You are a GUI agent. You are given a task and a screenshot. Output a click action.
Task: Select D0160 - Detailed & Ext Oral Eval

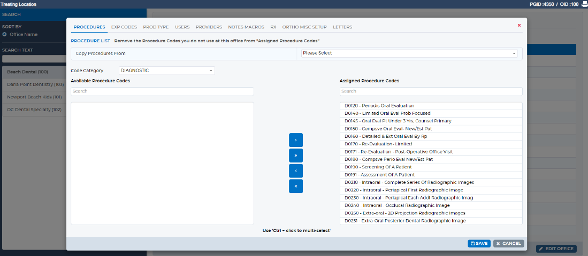(431, 136)
